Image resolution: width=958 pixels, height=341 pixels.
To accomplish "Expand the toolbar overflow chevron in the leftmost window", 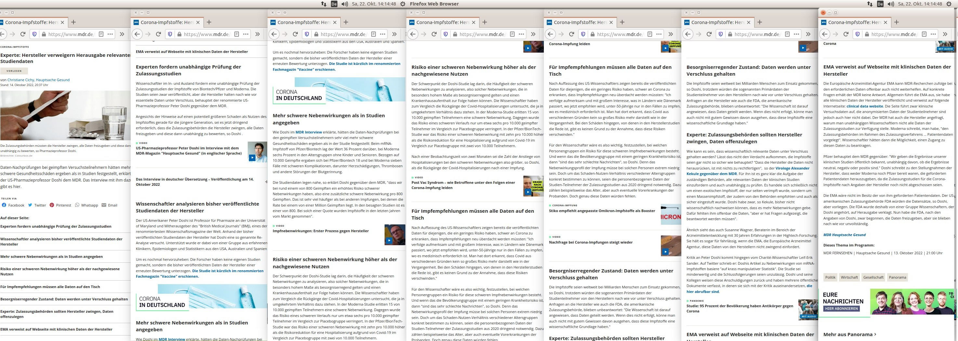I will tap(122, 34).
